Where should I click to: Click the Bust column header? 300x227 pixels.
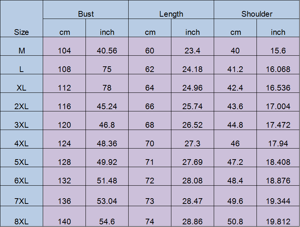(86, 14)
